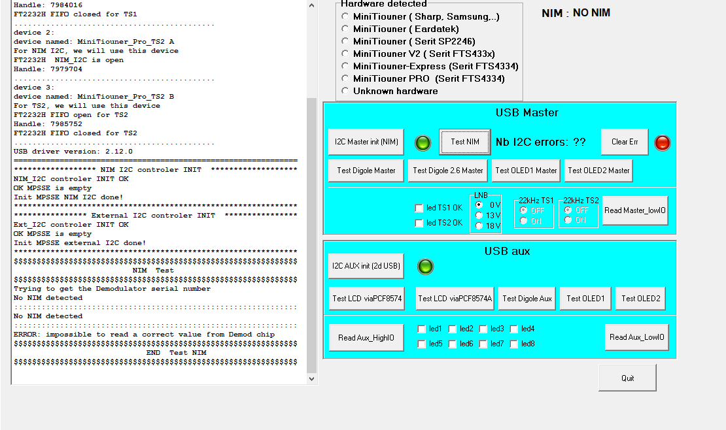Choose LNB 13V radio button
This screenshot has height=430, width=726.
[479, 215]
